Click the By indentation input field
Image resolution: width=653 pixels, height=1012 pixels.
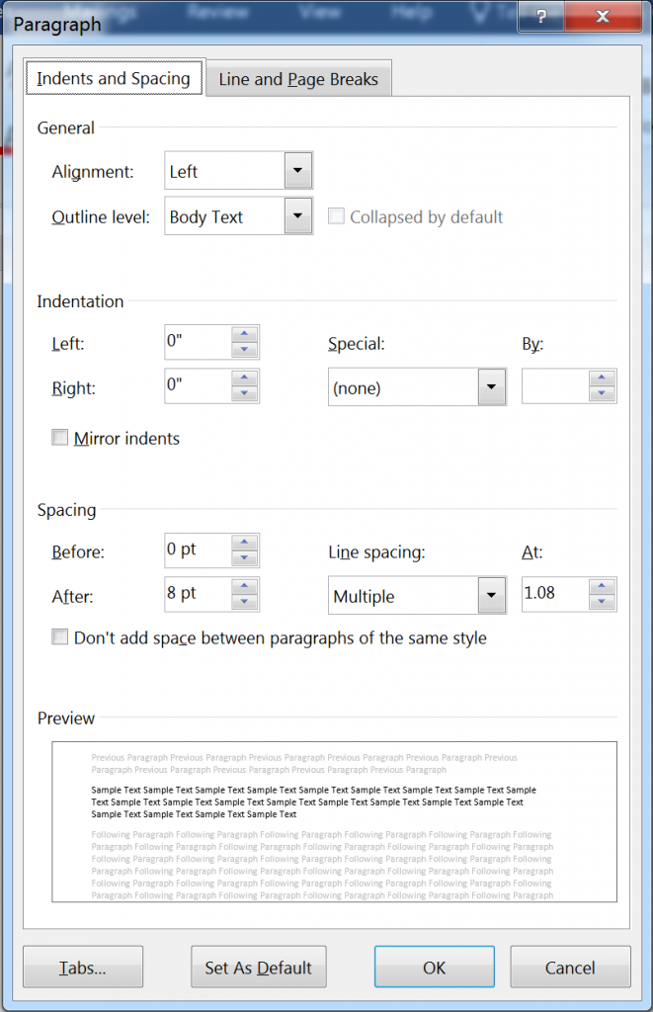click(x=555, y=386)
